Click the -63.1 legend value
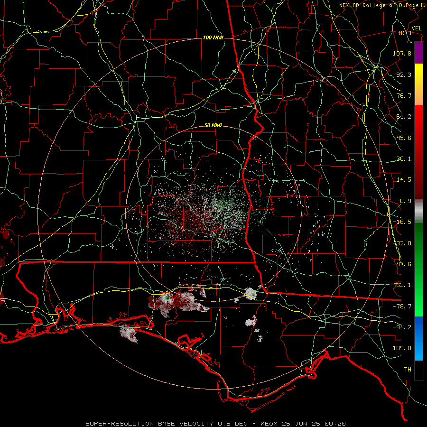 click(x=402, y=285)
